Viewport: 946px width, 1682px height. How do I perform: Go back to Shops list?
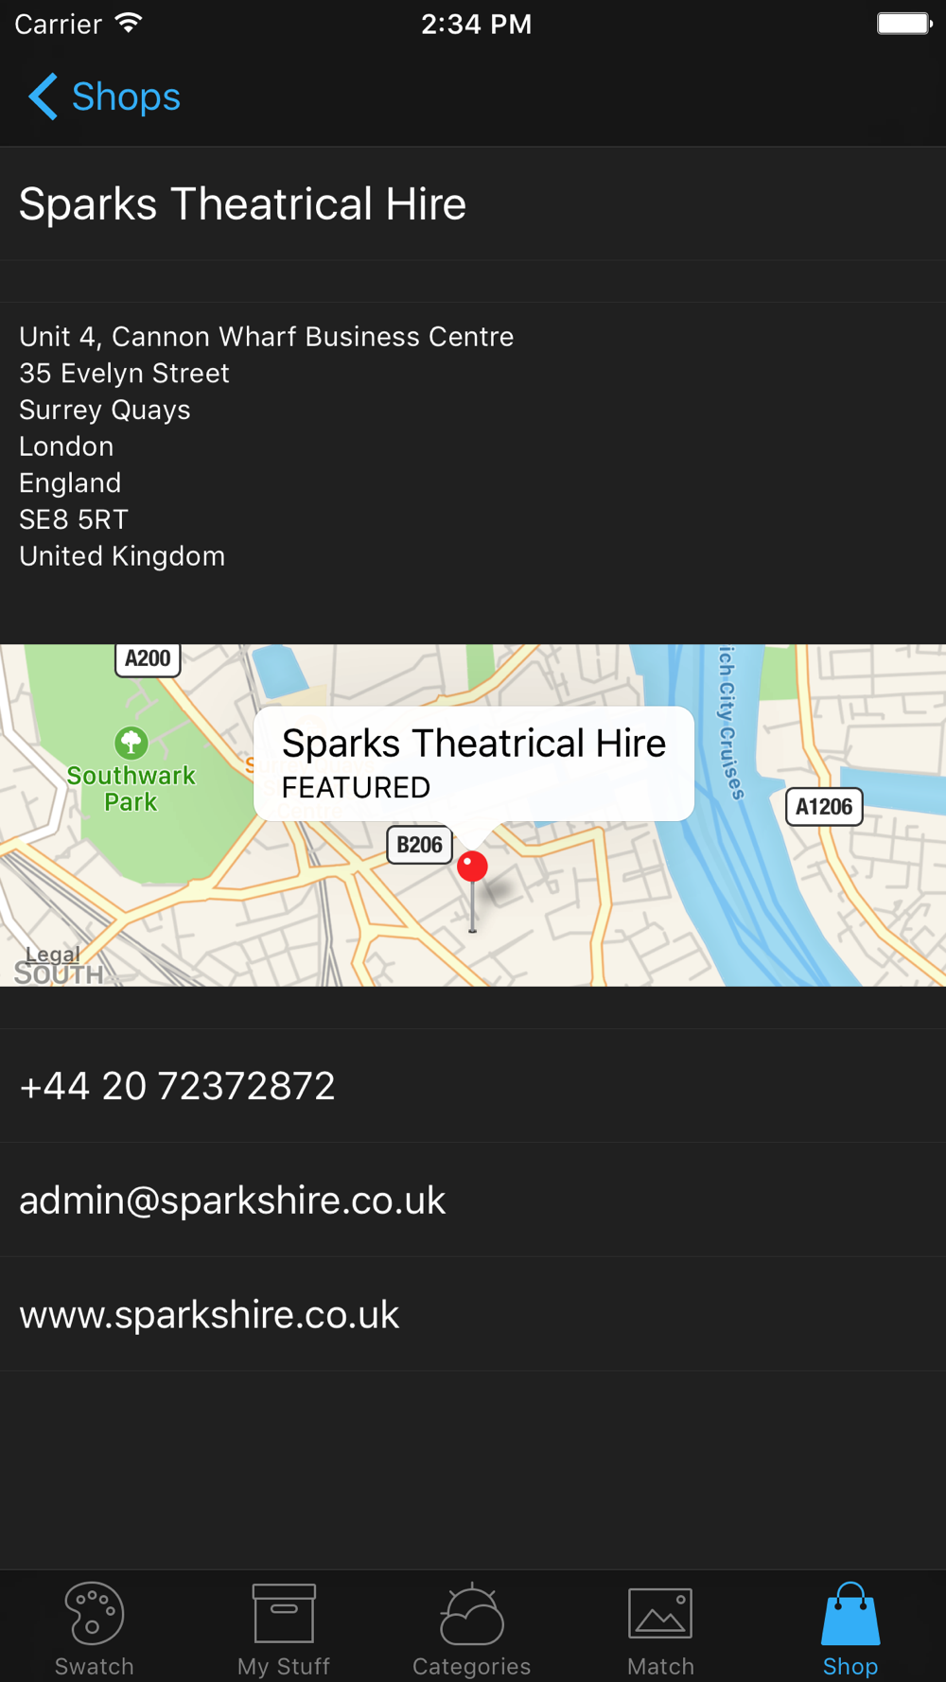click(104, 96)
